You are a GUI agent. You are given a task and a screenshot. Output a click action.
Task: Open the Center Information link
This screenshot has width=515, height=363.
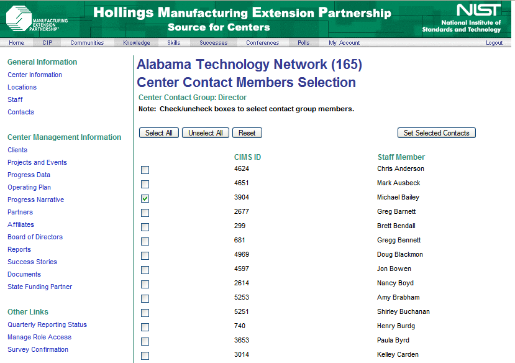coord(35,75)
